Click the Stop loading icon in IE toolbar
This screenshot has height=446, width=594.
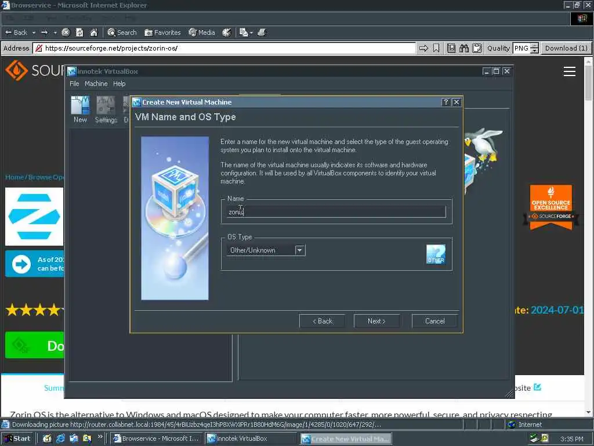[x=66, y=33]
